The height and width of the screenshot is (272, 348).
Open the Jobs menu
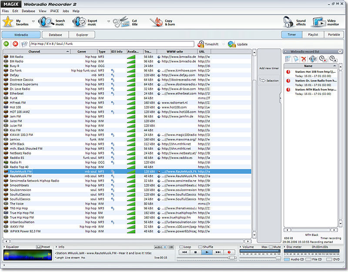point(66,11)
